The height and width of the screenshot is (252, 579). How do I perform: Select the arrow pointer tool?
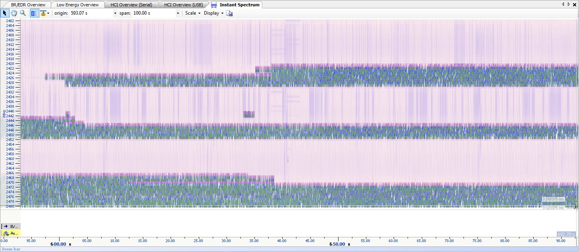[5, 13]
